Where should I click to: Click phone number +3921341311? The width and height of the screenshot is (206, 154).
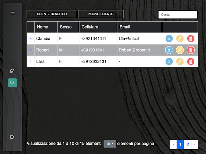coord(93,38)
